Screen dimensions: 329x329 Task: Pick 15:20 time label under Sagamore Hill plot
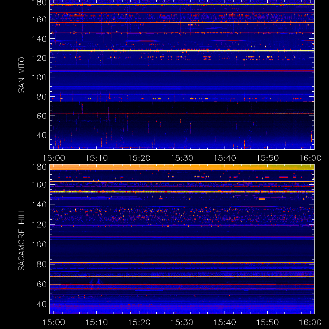(139, 322)
